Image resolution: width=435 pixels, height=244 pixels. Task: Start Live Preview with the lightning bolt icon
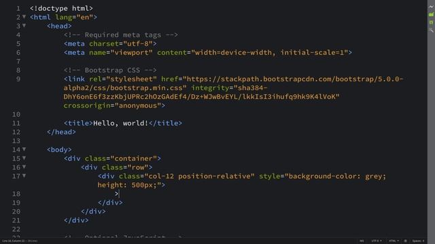[431, 7]
